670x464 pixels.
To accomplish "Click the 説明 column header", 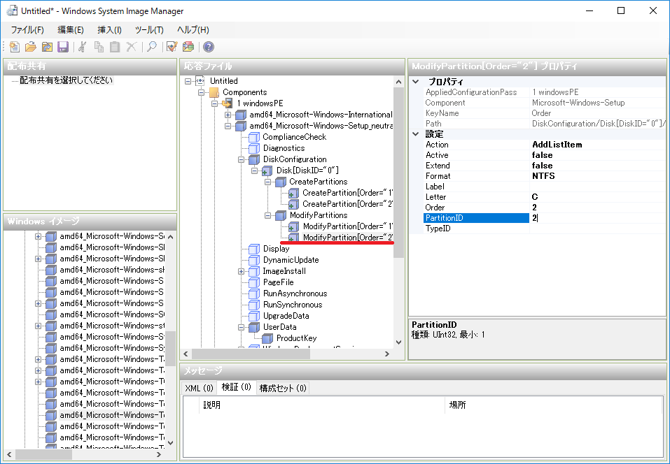I will tap(322, 405).
